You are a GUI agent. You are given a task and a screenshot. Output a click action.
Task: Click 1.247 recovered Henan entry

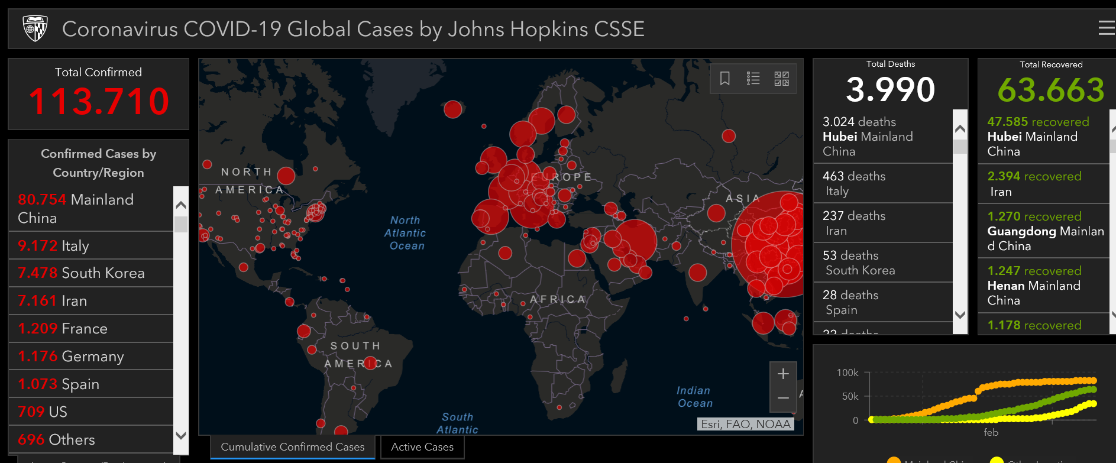click(x=1044, y=286)
